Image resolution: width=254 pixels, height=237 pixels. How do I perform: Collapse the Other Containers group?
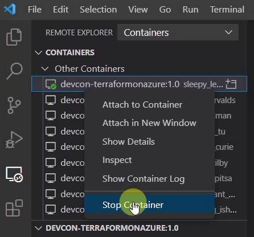pos(45,68)
